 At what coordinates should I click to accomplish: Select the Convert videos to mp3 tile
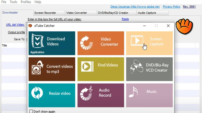point(52,69)
